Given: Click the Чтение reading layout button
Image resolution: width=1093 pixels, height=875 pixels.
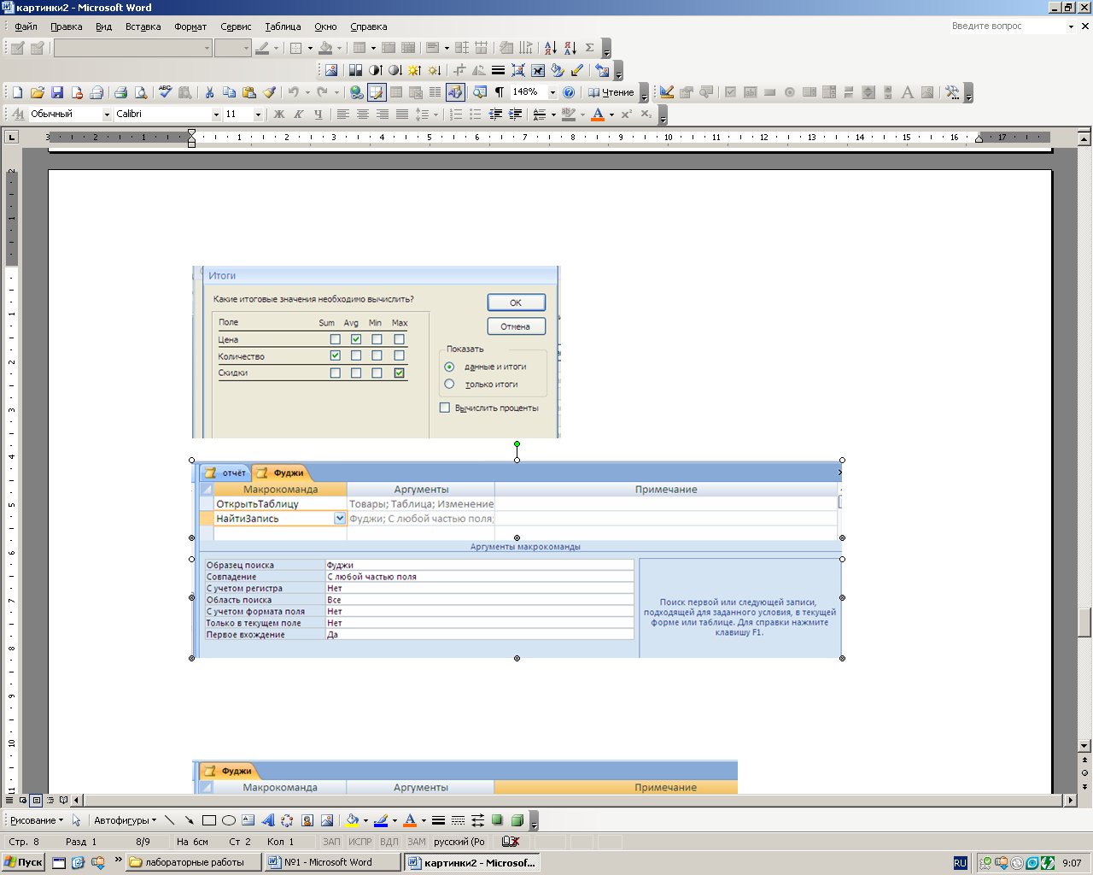Looking at the screenshot, I should [x=611, y=92].
